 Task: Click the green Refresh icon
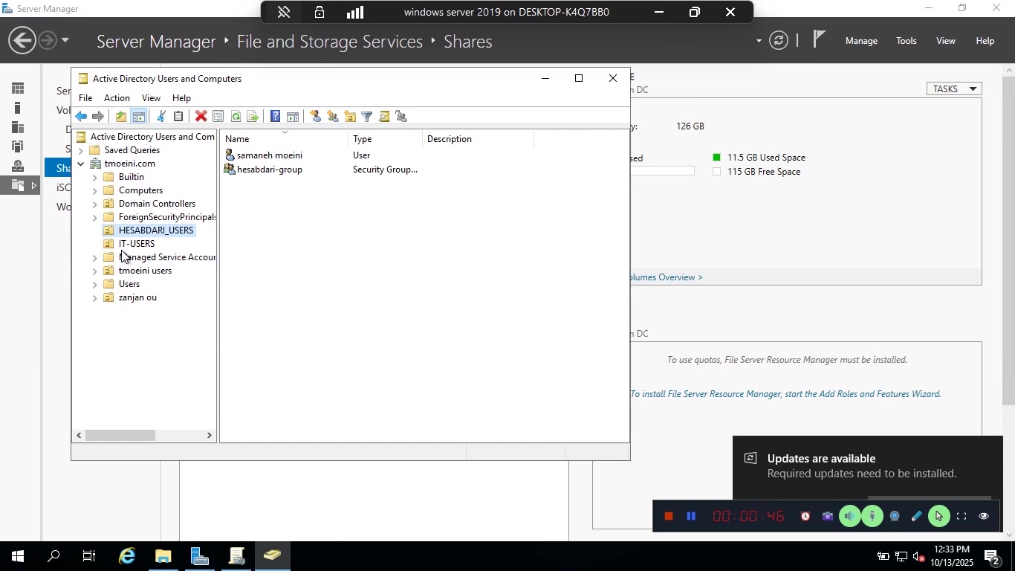(x=236, y=117)
